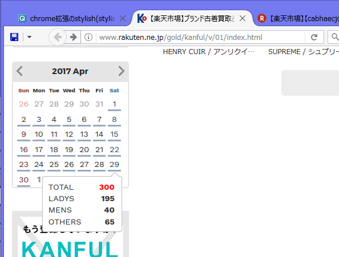The height and width of the screenshot is (257, 339).
Task: Click the OTHERS 65 row in tooltip
Action: tap(81, 222)
